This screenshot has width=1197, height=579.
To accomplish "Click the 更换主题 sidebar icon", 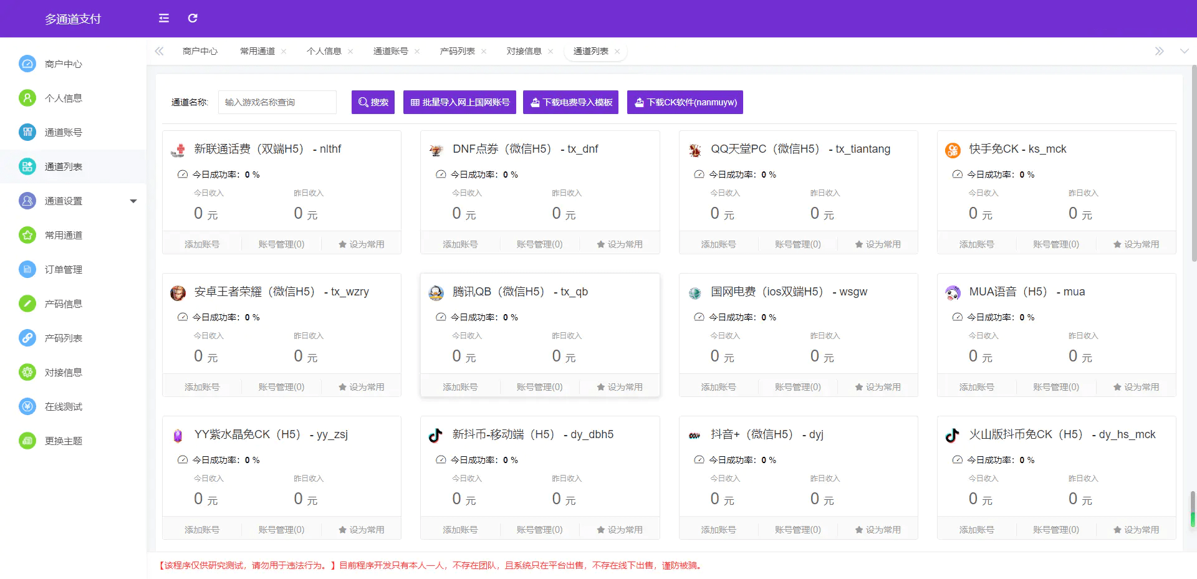I will [x=27, y=441].
